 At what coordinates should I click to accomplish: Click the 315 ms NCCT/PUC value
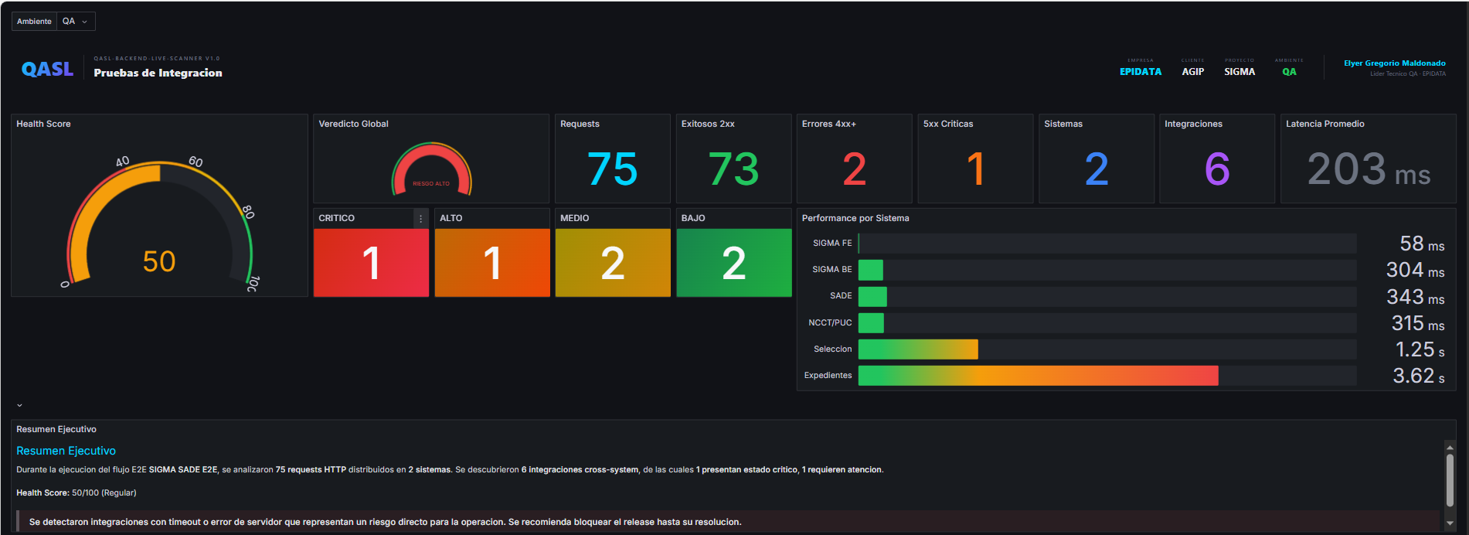1418,323
